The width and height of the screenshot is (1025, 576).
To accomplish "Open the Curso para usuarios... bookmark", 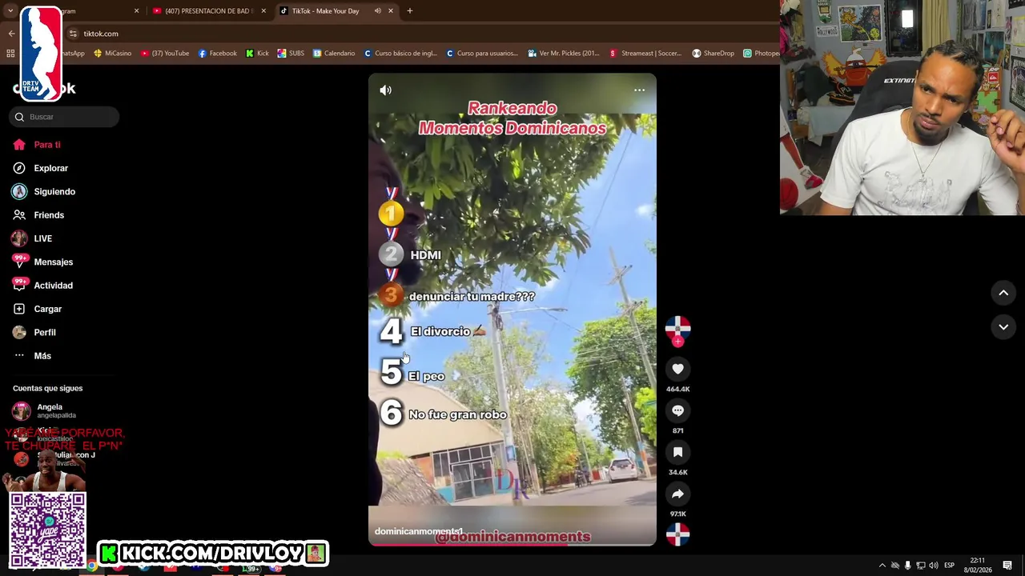I will (482, 54).
